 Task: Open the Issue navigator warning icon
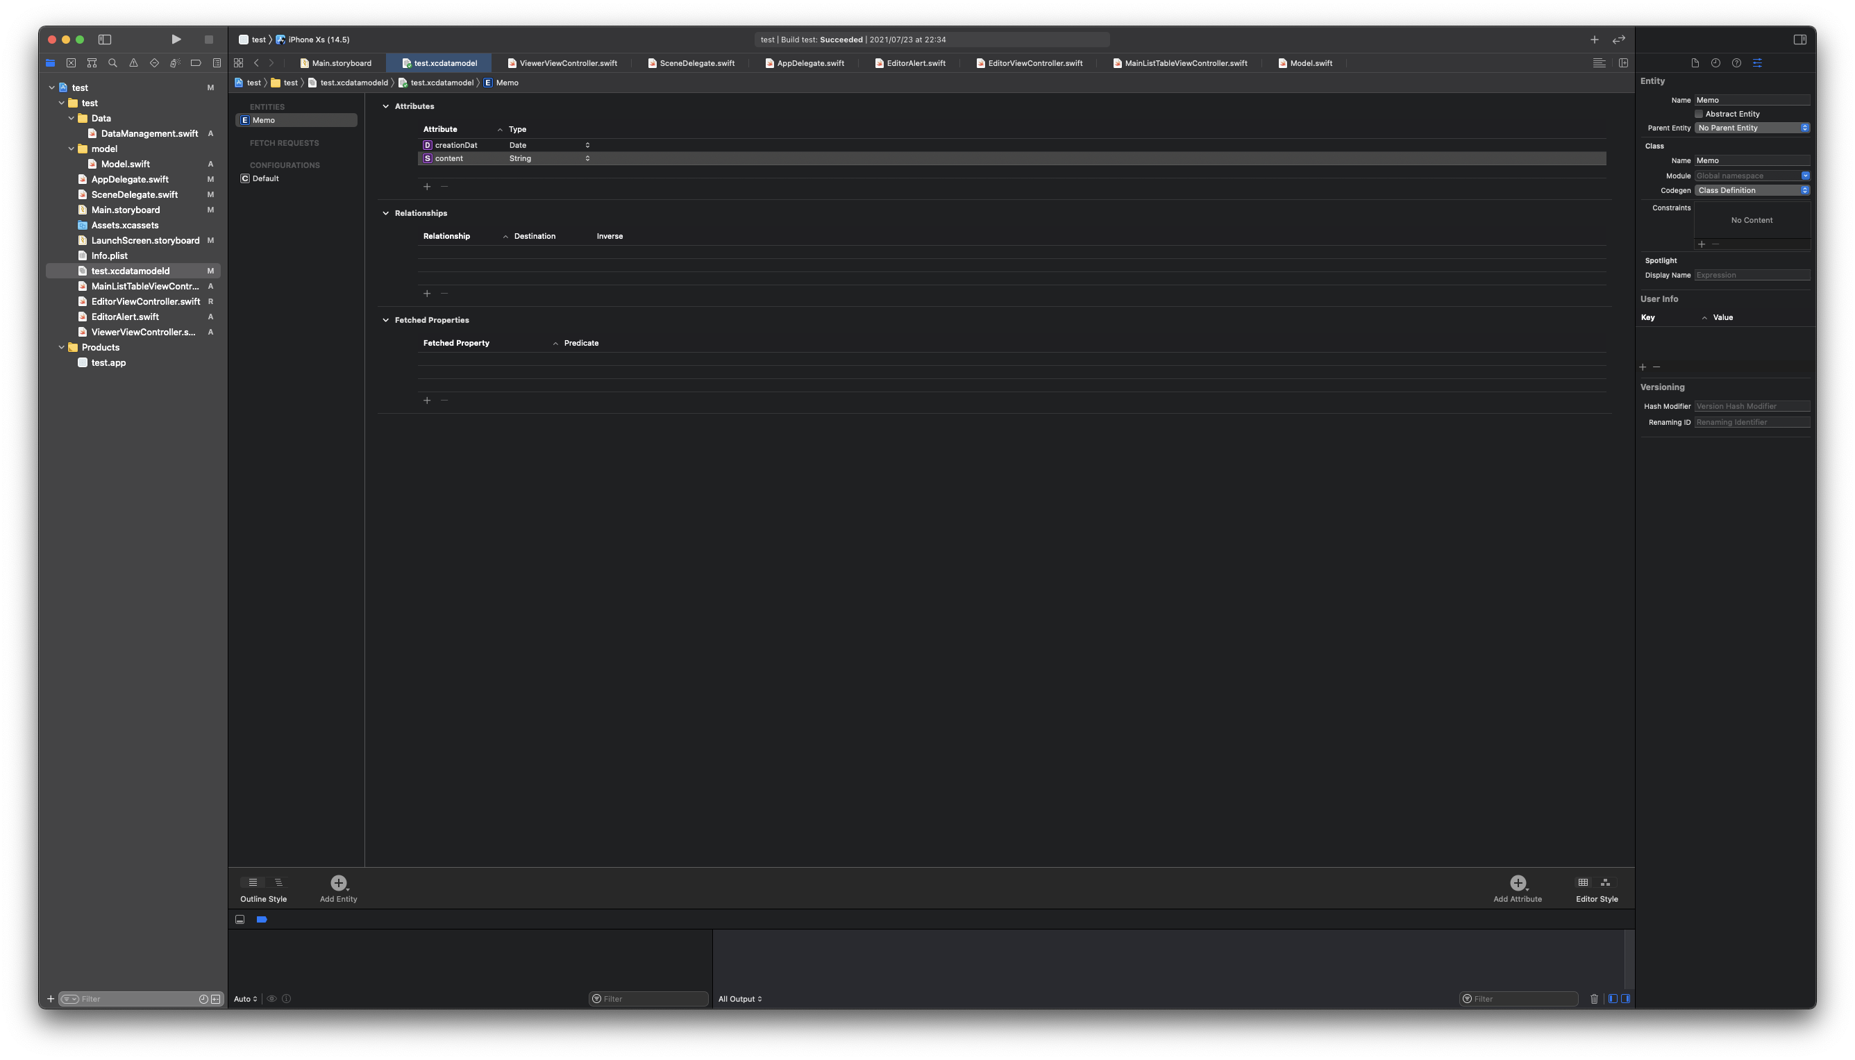click(133, 63)
